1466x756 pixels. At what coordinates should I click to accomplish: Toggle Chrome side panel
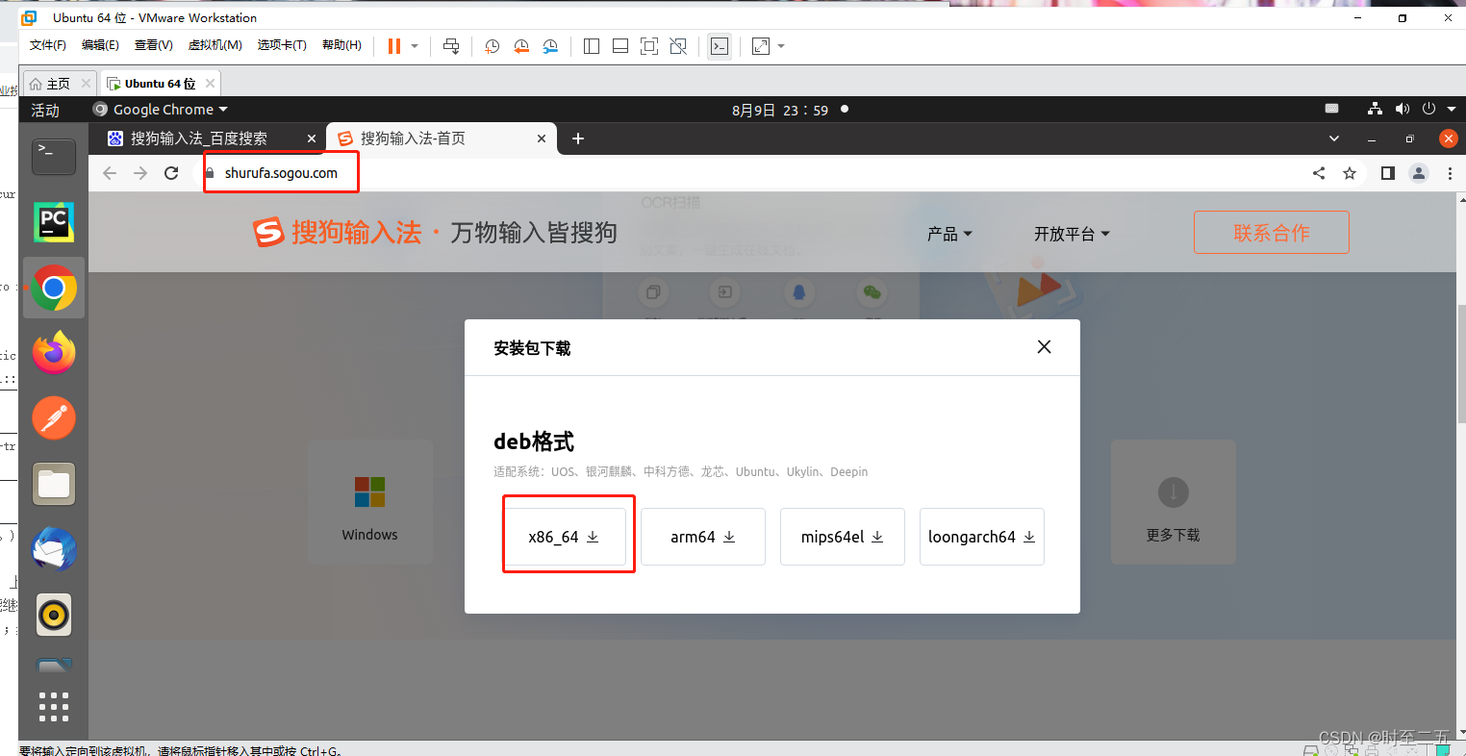[x=1388, y=173]
